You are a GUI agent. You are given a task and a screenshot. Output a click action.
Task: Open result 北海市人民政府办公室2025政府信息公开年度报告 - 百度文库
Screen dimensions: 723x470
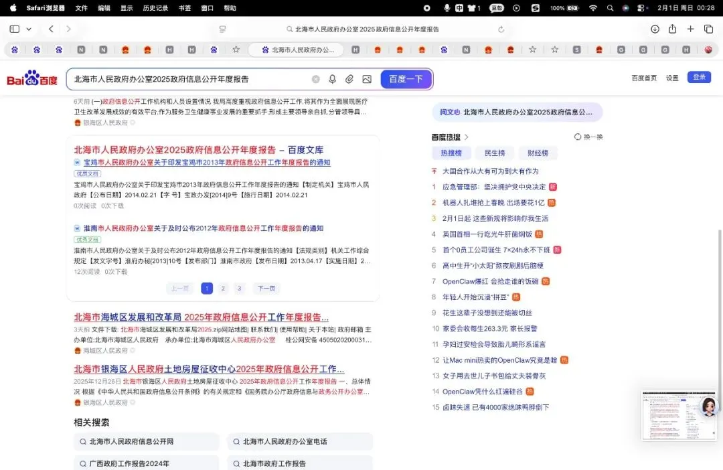pos(199,150)
